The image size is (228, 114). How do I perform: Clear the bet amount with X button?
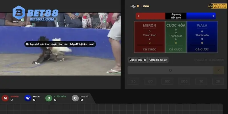(x=219, y=70)
